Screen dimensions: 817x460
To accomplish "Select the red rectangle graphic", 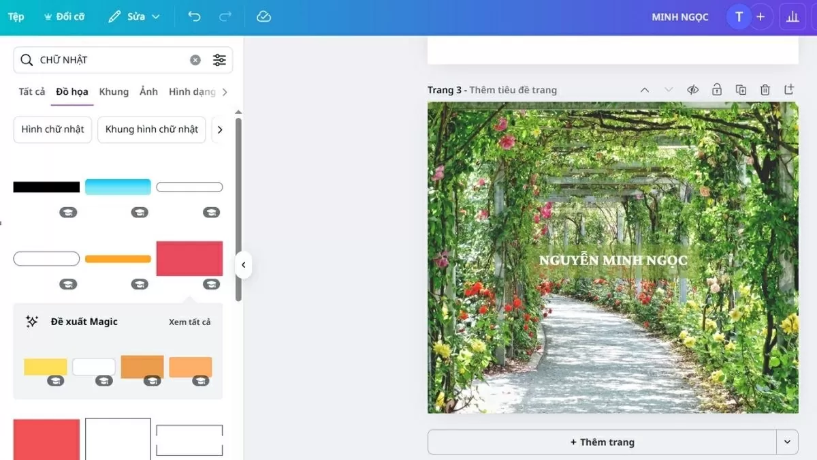I will click(x=189, y=258).
